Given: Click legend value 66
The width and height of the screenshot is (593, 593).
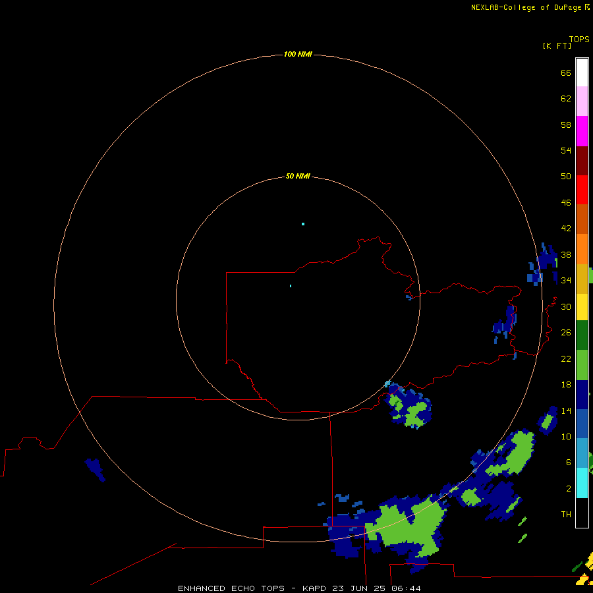Looking at the screenshot, I should pyautogui.click(x=566, y=72).
